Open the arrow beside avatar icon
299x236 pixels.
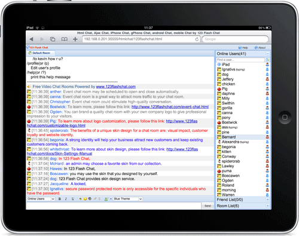click(111, 199)
